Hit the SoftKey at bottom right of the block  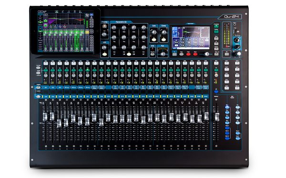pyautogui.click(x=237, y=88)
